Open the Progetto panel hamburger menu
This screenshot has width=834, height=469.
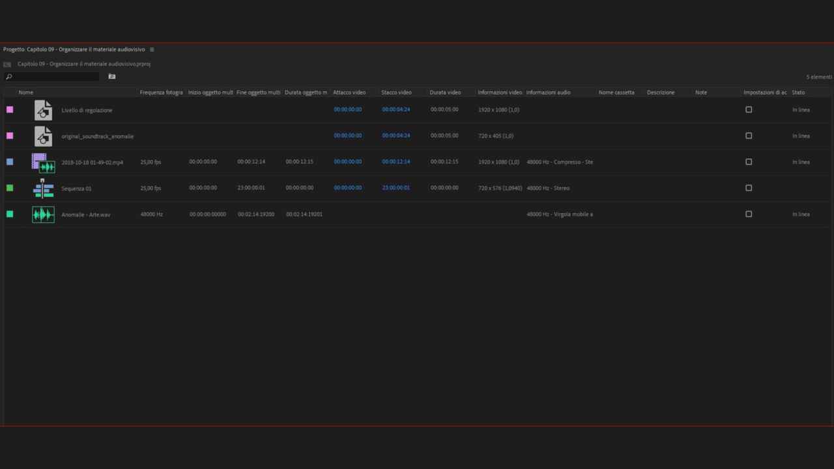(x=152, y=50)
